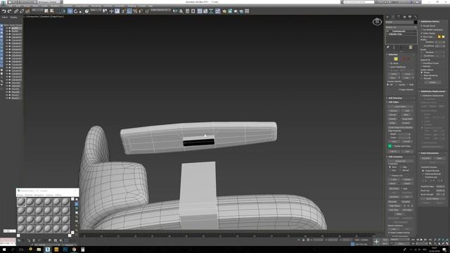Select the yellow Edge sub-object icon
The height and width of the screenshot is (253, 450).
click(396, 59)
